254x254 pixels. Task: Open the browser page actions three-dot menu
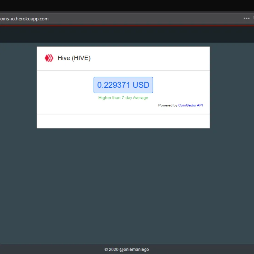tap(246, 18)
